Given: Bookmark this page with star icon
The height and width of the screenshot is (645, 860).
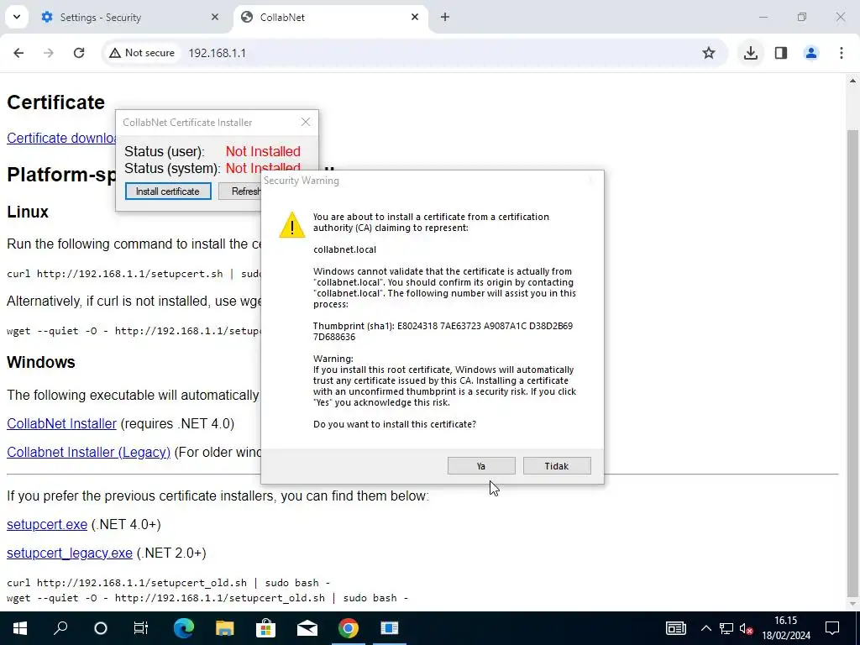Looking at the screenshot, I should (x=709, y=53).
